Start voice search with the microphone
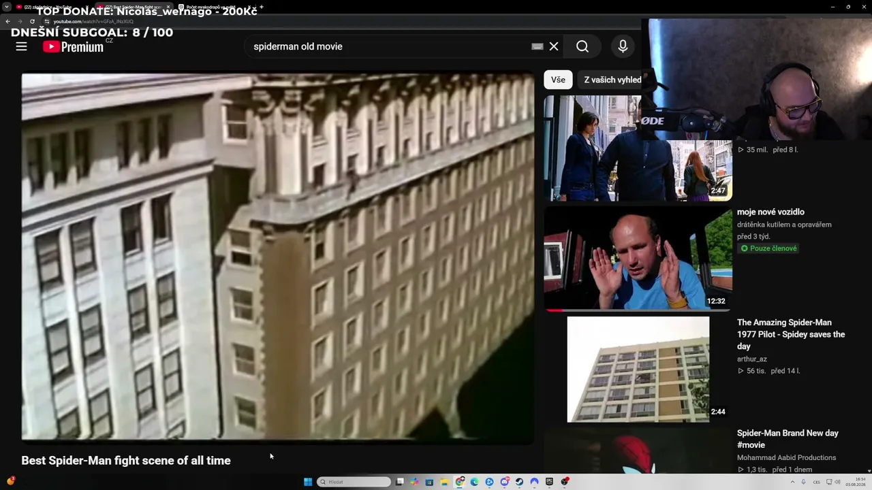This screenshot has height=490, width=872. pyautogui.click(x=623, y=46)
